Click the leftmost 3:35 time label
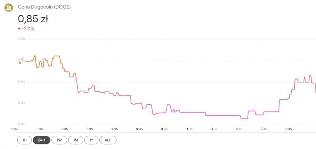 [x=64, y=129]
